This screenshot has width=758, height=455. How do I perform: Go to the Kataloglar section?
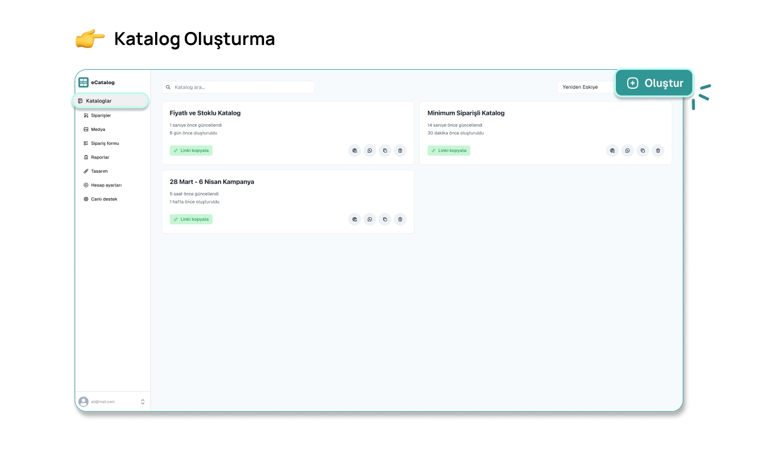point(111,101)
